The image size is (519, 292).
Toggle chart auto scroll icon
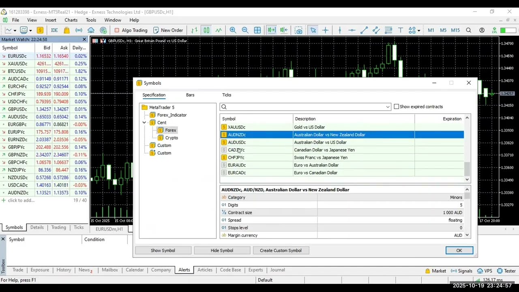point(271,30)
